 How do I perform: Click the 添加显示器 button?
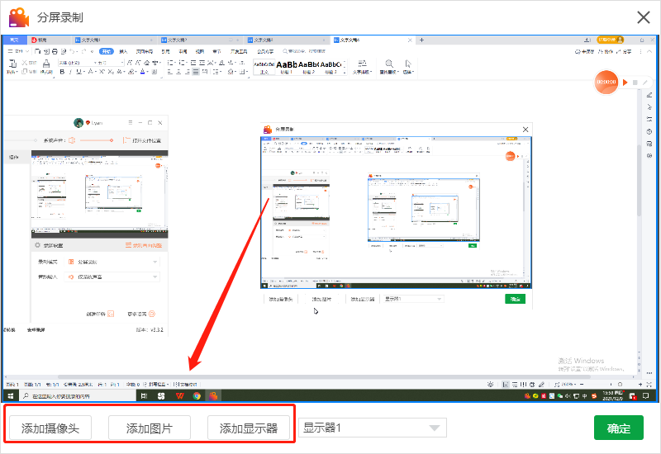[249, 428]
